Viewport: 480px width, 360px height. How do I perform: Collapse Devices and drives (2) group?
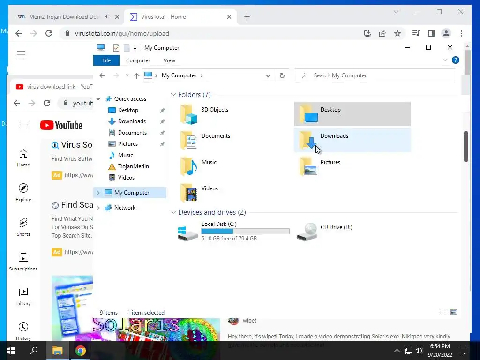pyautogui.click(x=173, y=212)
